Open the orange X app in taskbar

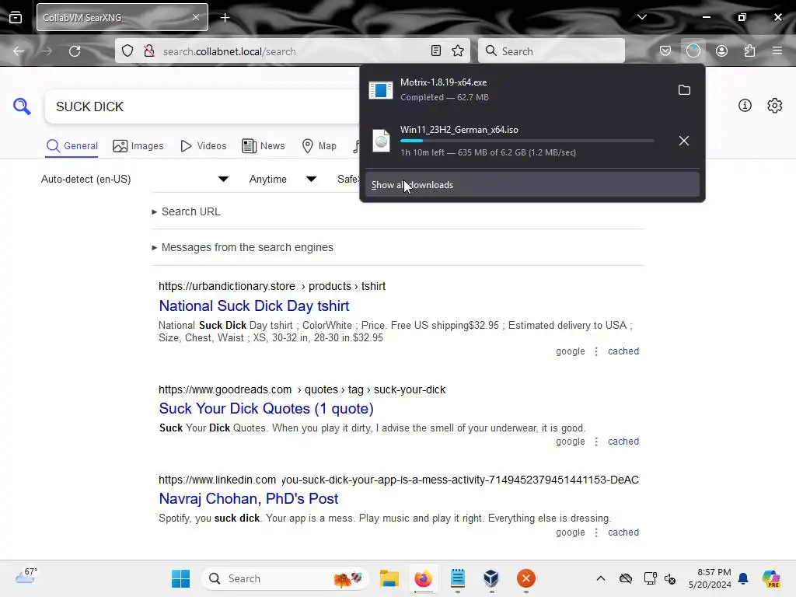pyautogui.click(x=526, y=578)
